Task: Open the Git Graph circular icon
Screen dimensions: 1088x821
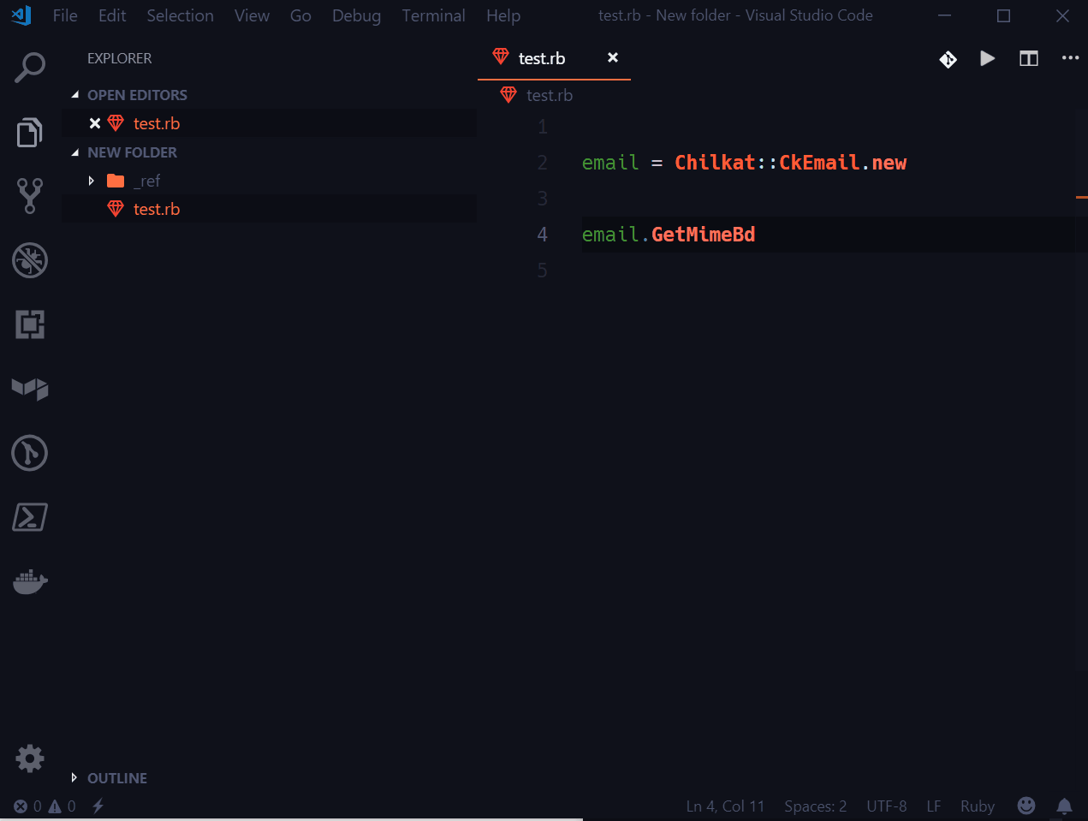Action: click(30, 453)
